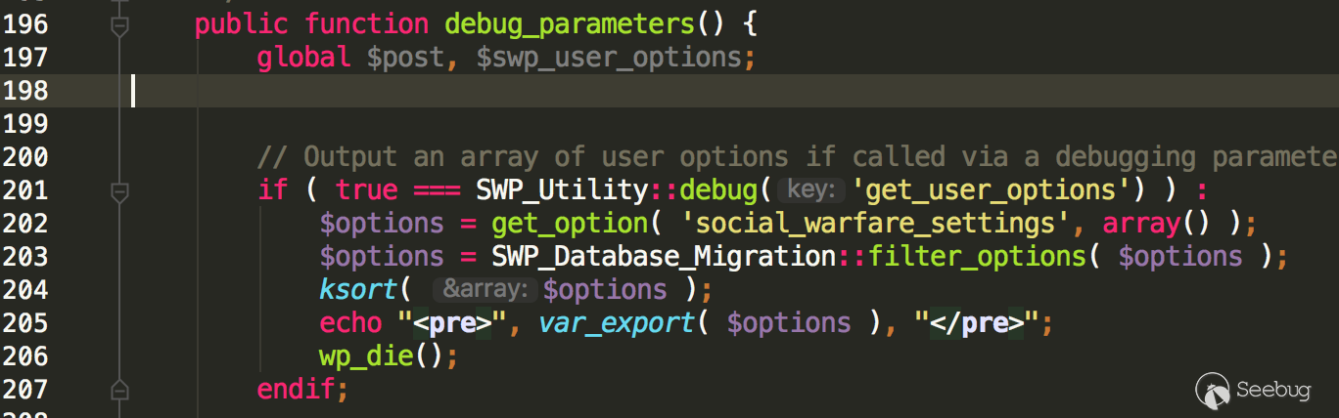Click the Seebug logo icon

(1213, 389)
